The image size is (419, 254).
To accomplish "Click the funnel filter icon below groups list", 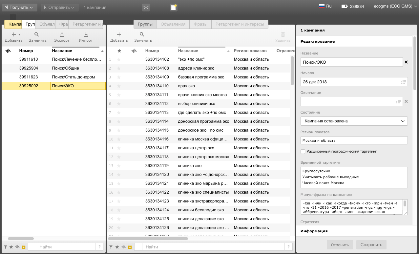I will pos(111,247).
